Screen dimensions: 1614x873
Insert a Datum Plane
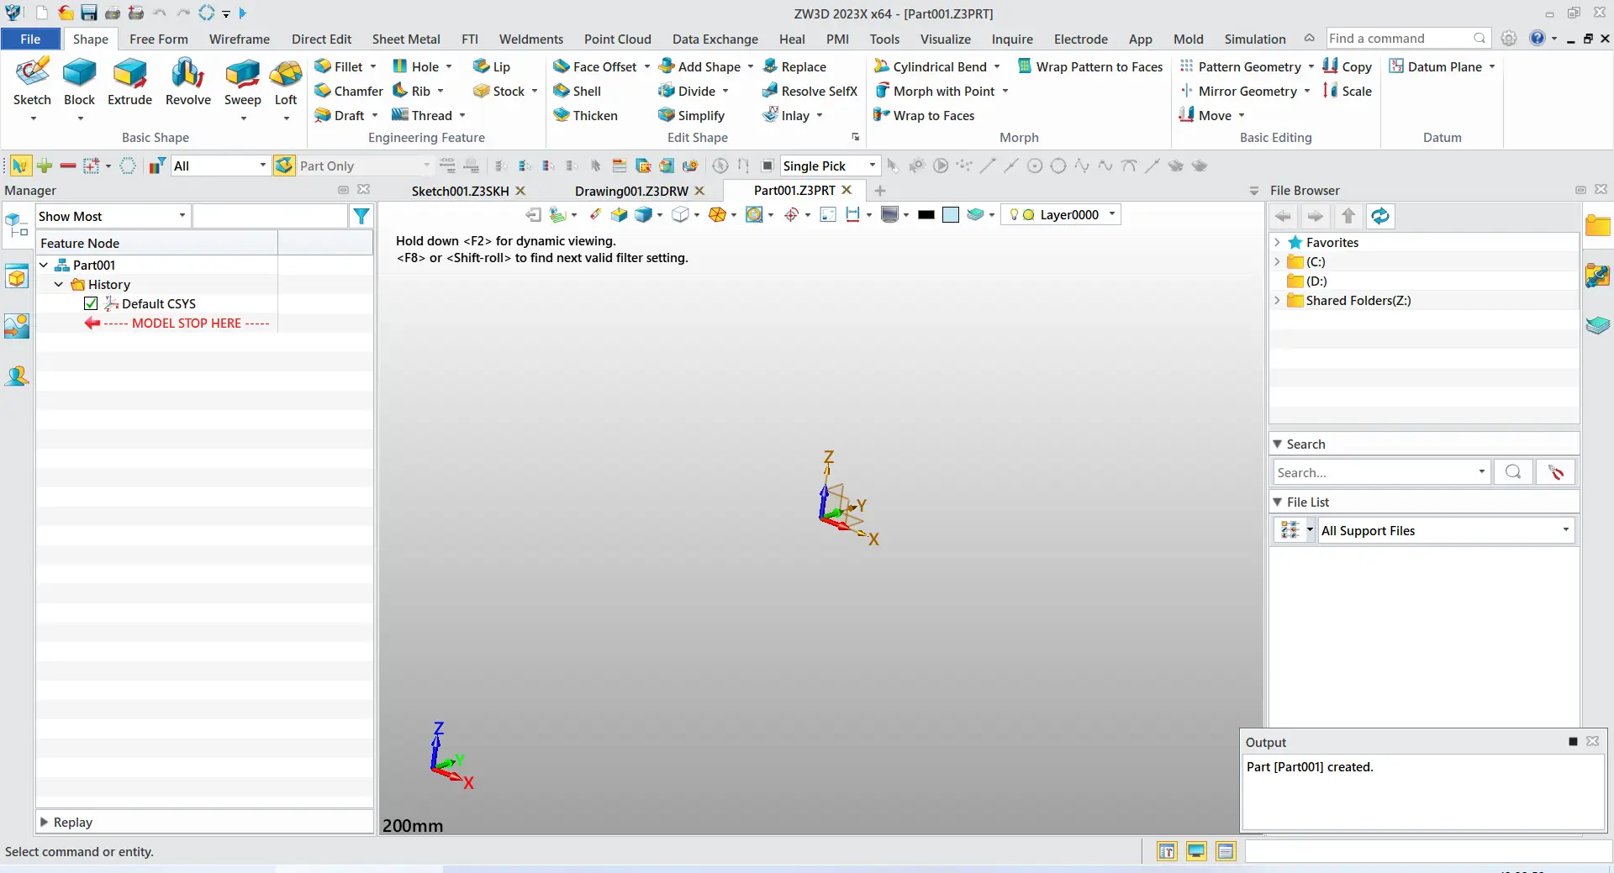click(x=1436, y=66)
